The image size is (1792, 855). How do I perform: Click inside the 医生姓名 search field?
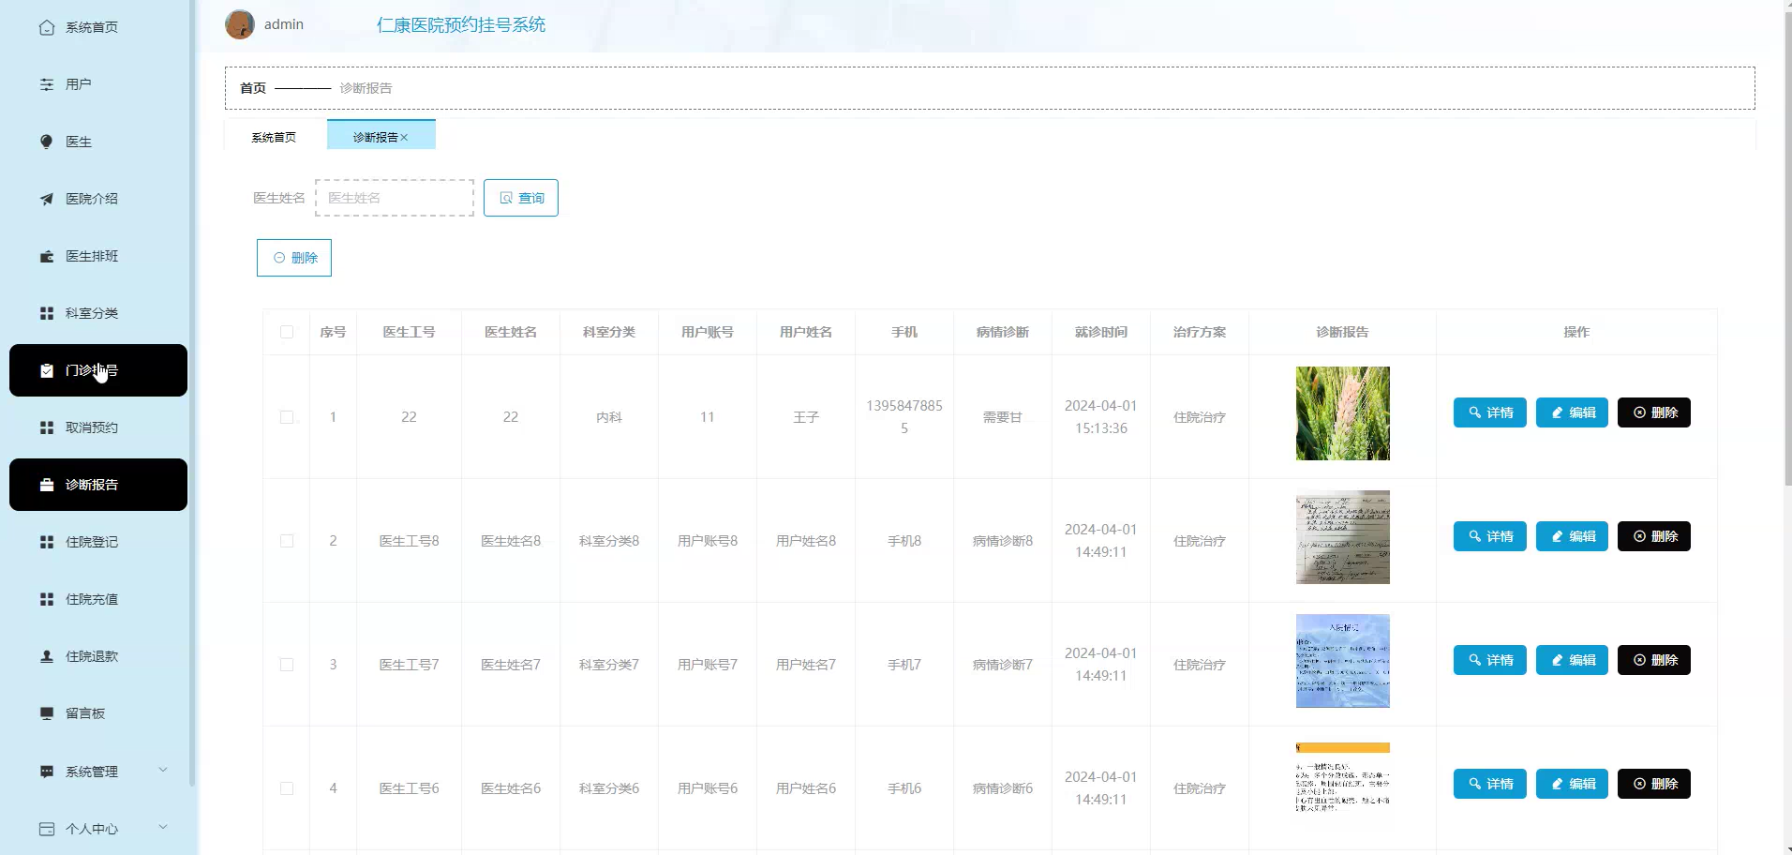(394, 198)
